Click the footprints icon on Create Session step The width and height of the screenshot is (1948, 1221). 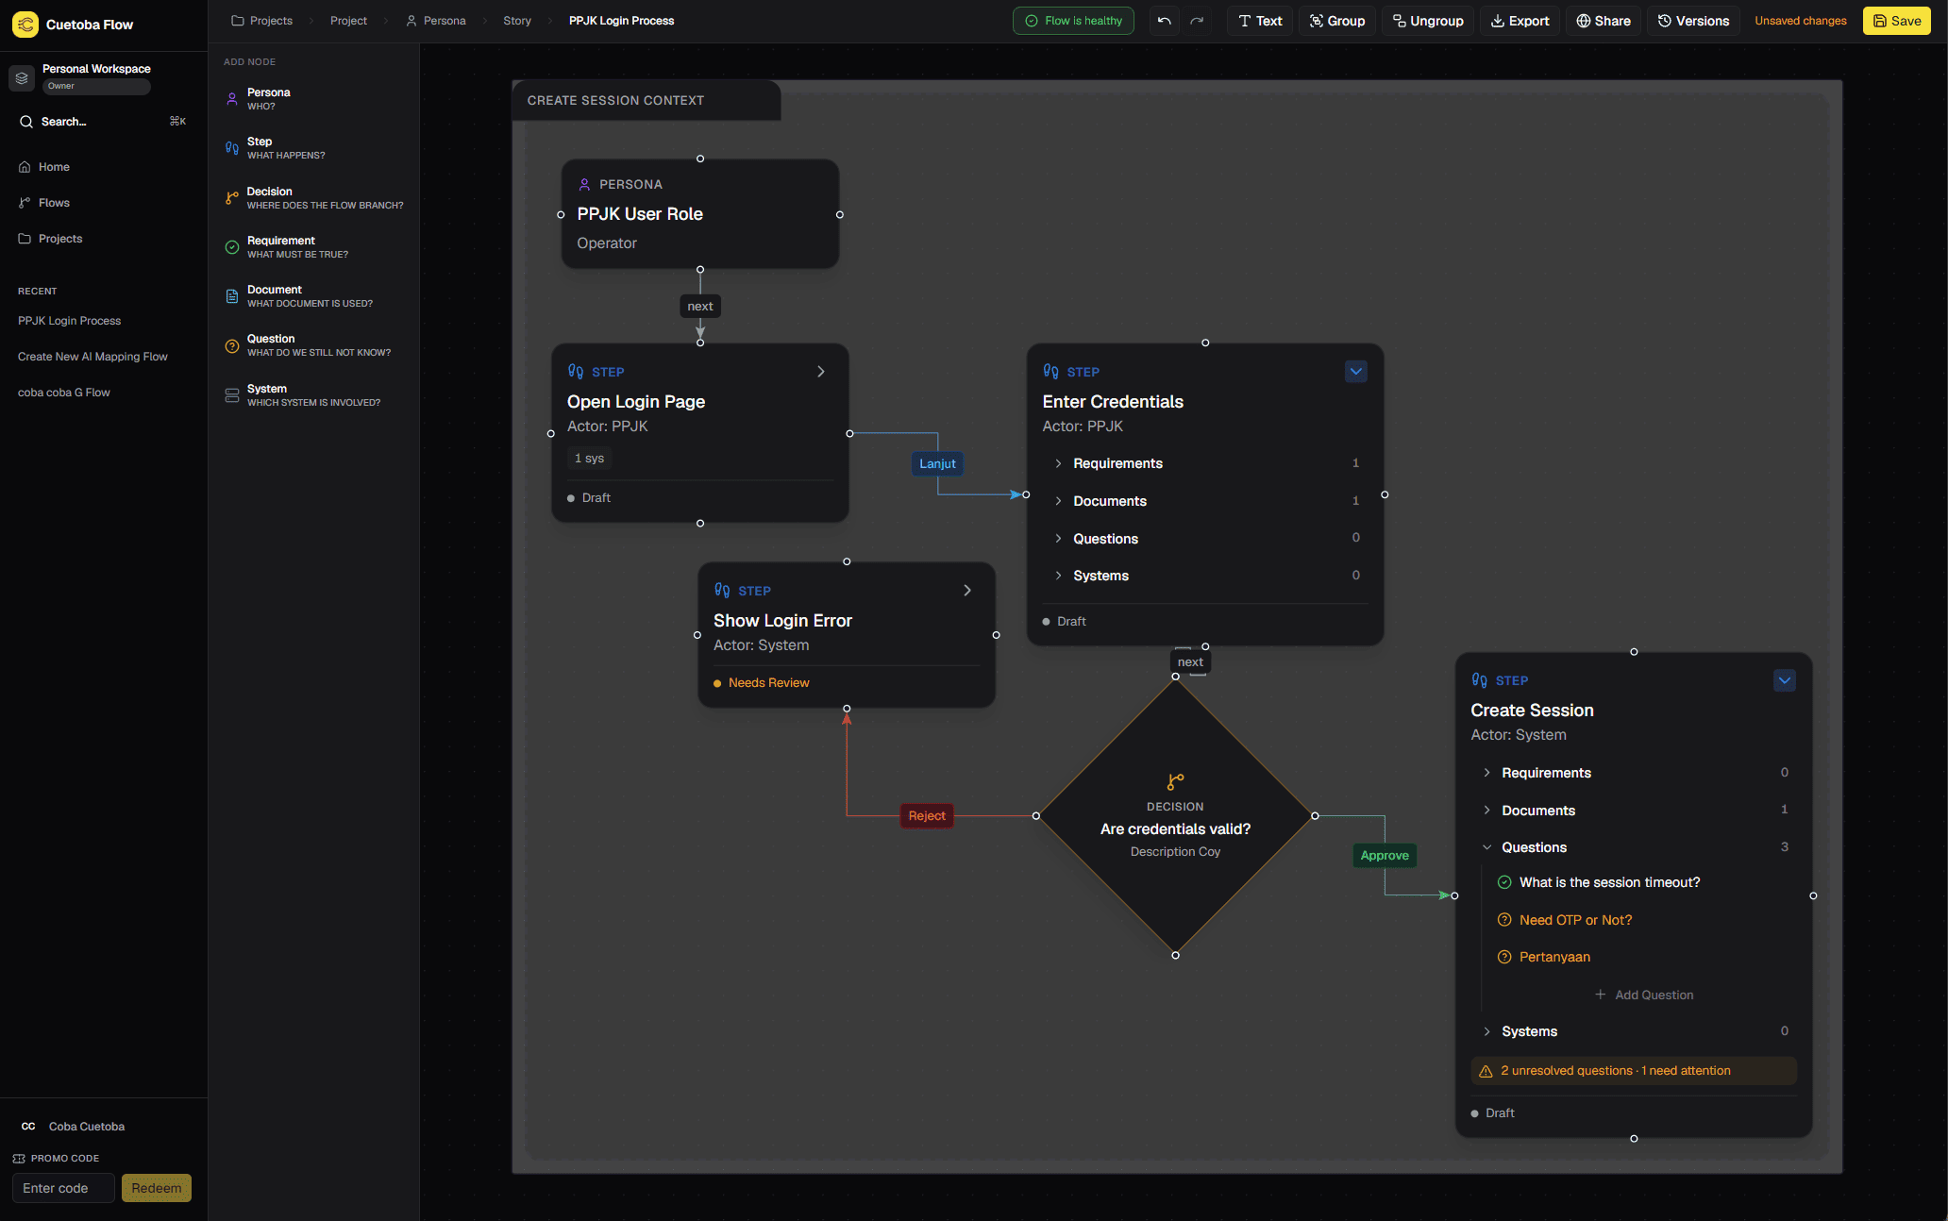(x=1479, y=680)
